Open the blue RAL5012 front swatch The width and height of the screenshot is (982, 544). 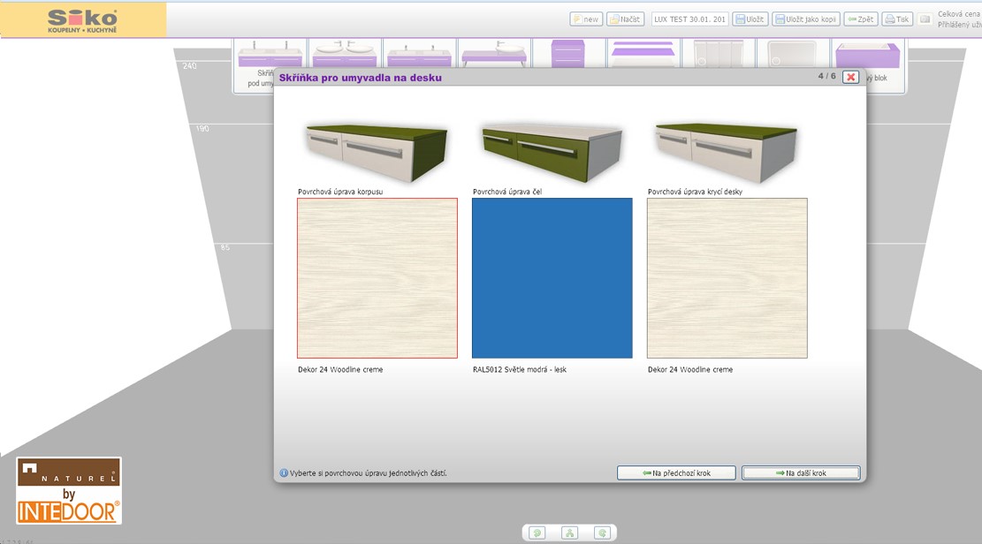[x=552, y=278]
